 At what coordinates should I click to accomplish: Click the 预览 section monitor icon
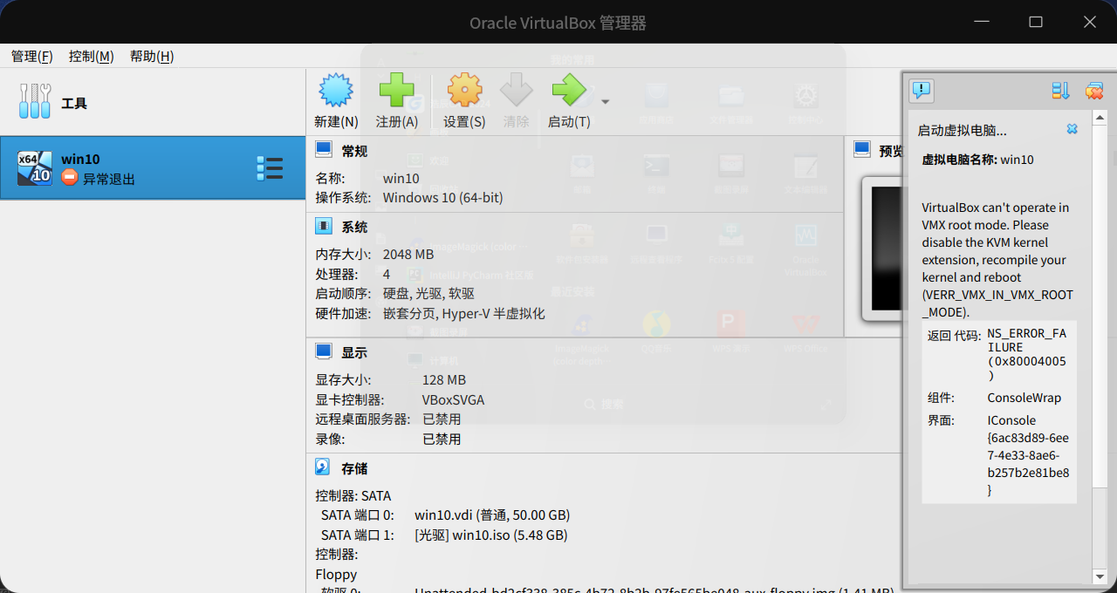(862, 150)
